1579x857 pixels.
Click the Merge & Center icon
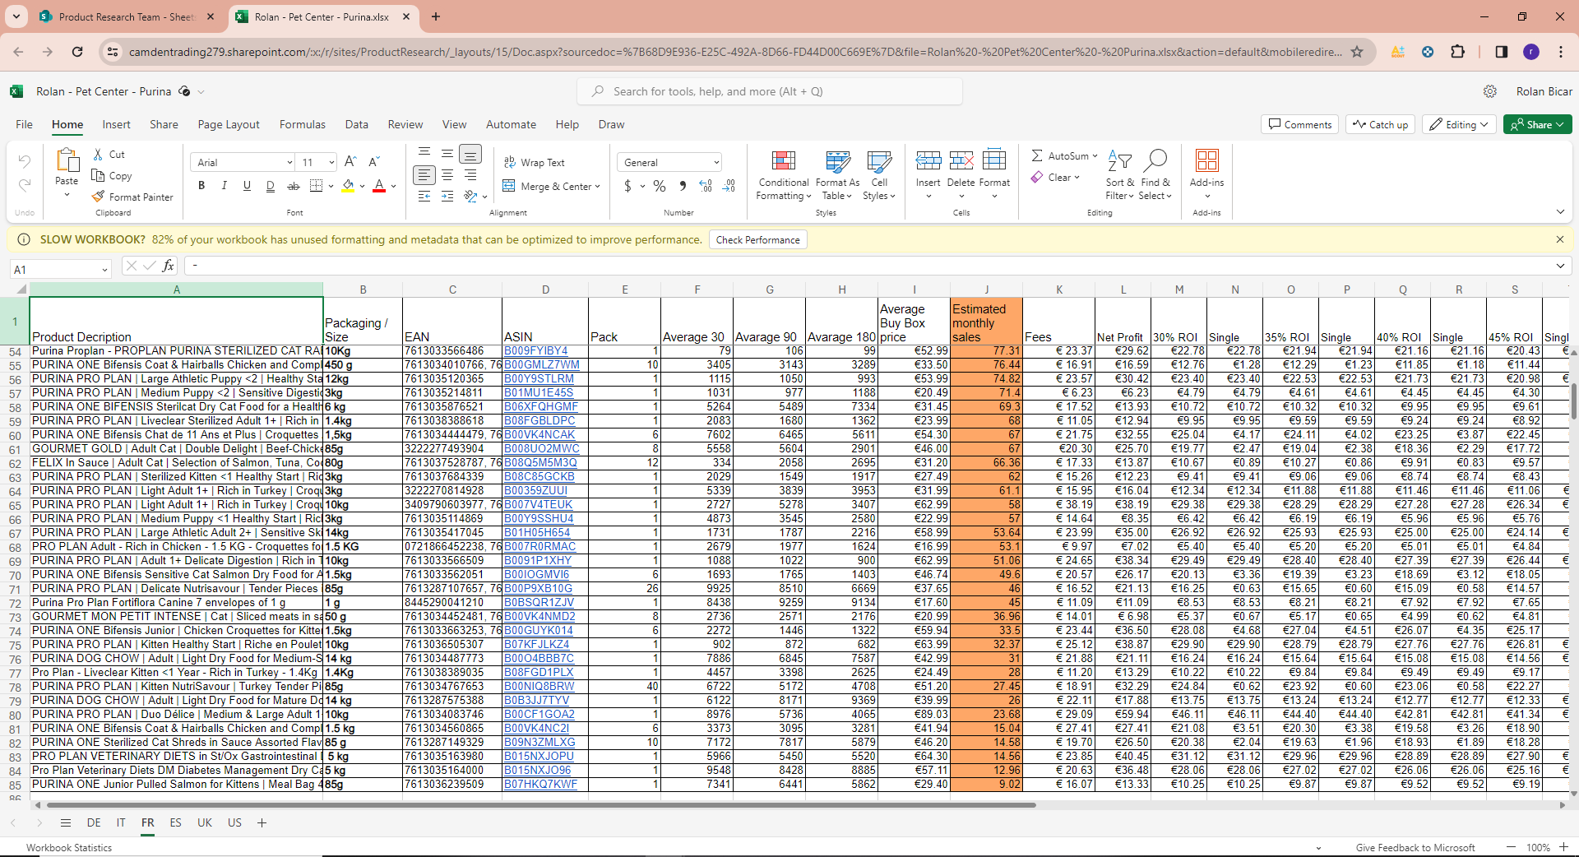coord(509,187)
